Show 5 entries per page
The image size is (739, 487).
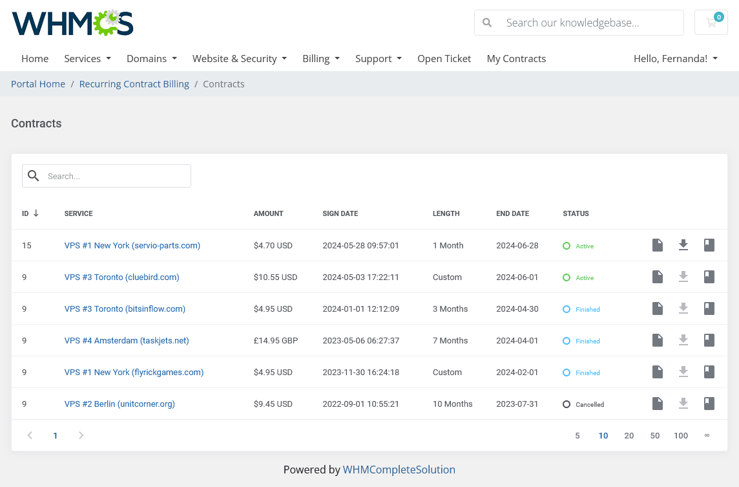(x=578, y=435)
